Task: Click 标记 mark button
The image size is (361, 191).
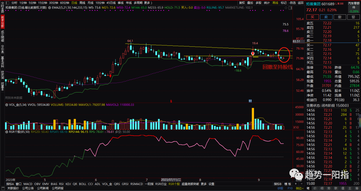Action: coord(284,3)
